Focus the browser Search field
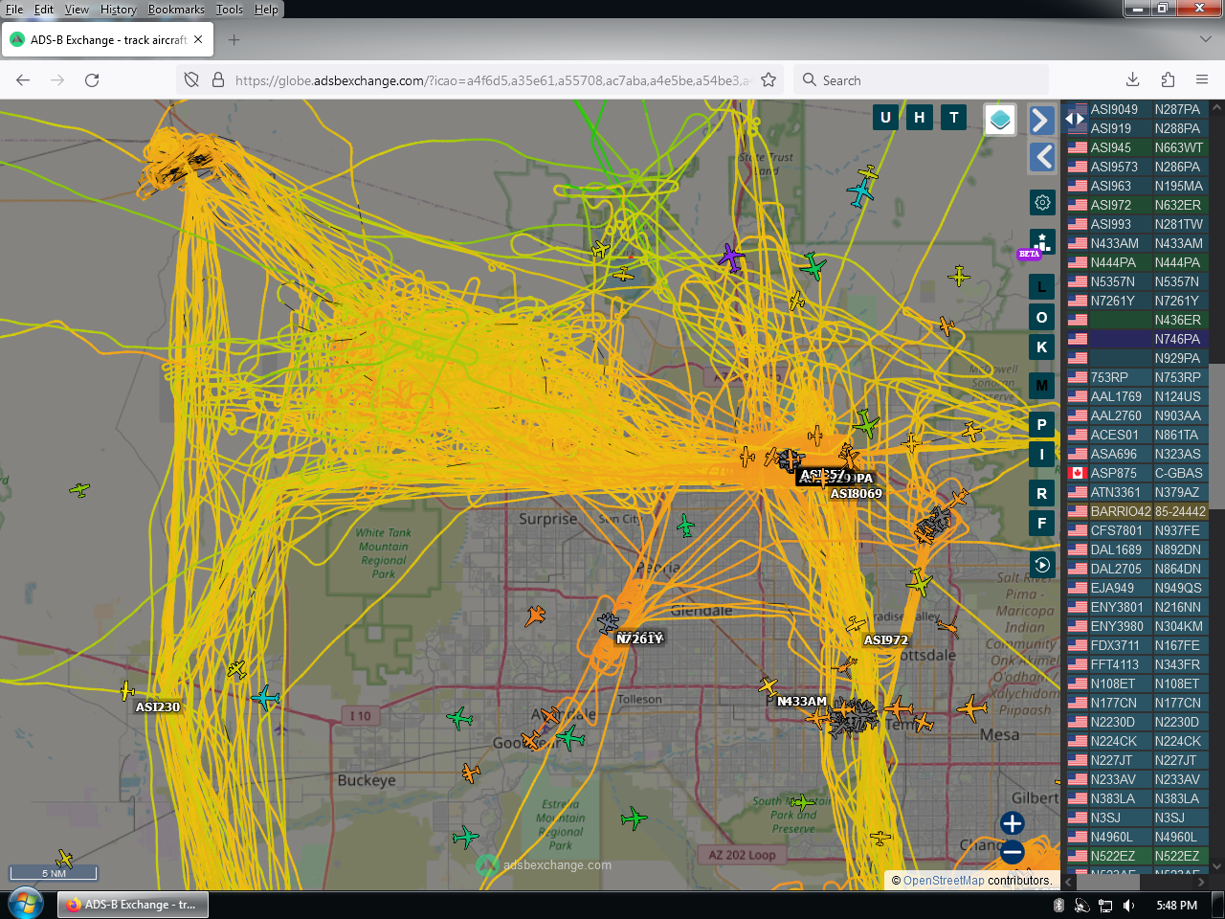Image resolution: width=1225 pixels, height=919 pixels. (921, 80)
